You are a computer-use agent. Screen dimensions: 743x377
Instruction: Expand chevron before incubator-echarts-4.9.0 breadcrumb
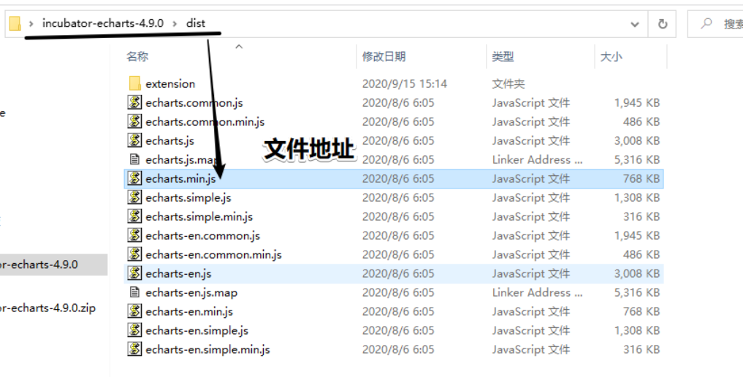(31, 23)
